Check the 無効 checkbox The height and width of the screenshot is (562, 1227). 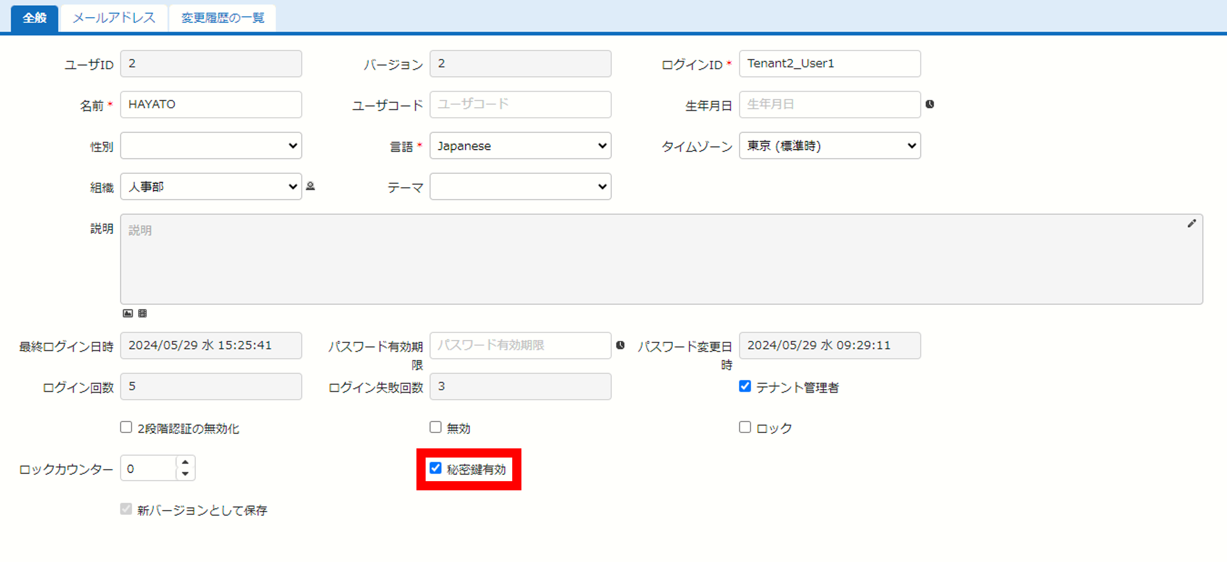point(435,427)
